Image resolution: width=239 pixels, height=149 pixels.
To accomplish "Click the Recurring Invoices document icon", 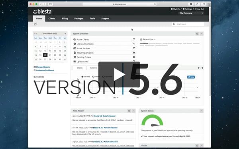I will tap(75, 52).
